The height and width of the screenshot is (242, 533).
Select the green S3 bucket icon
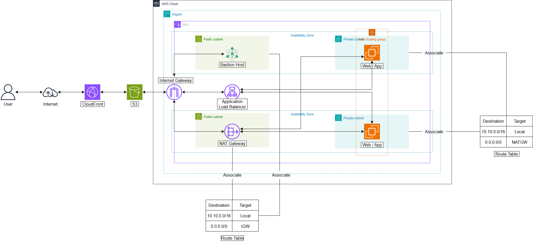point(135,92)
